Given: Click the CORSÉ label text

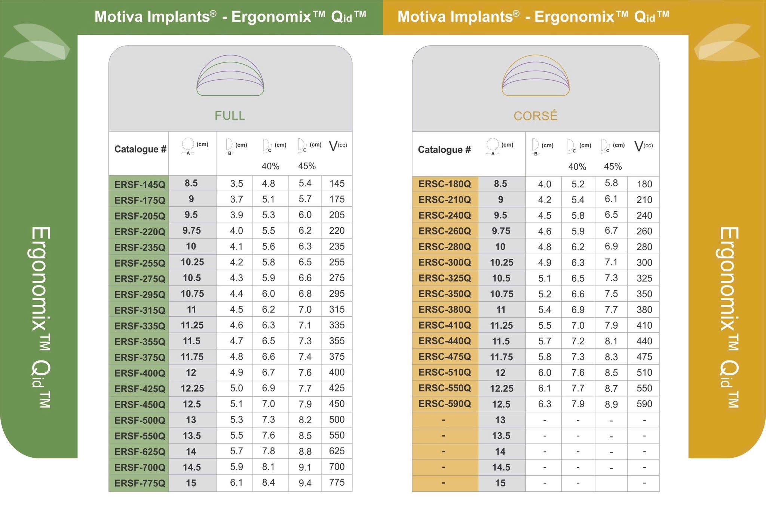Looking at the screenshot, I should [x=536, y=116].
